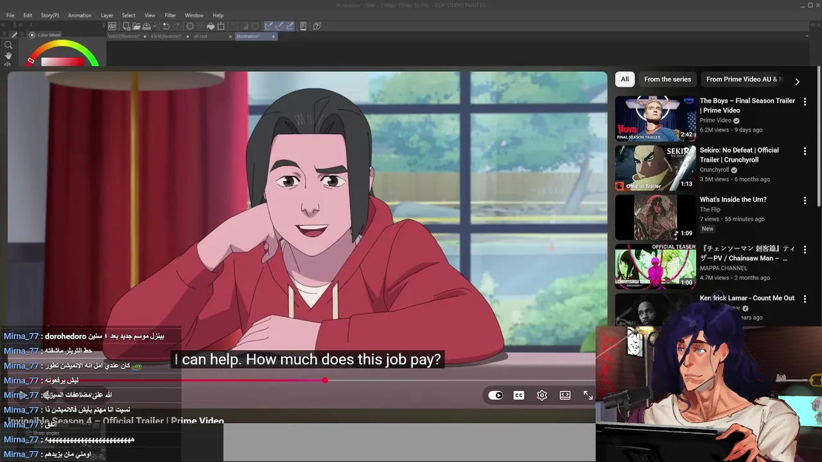Open YouTube video settings gear
822x462 pixels.
coord(542,395)
